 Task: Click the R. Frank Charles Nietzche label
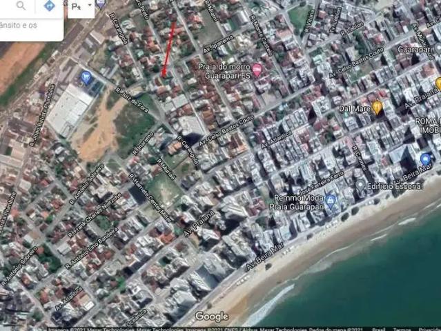pos(95,215)
